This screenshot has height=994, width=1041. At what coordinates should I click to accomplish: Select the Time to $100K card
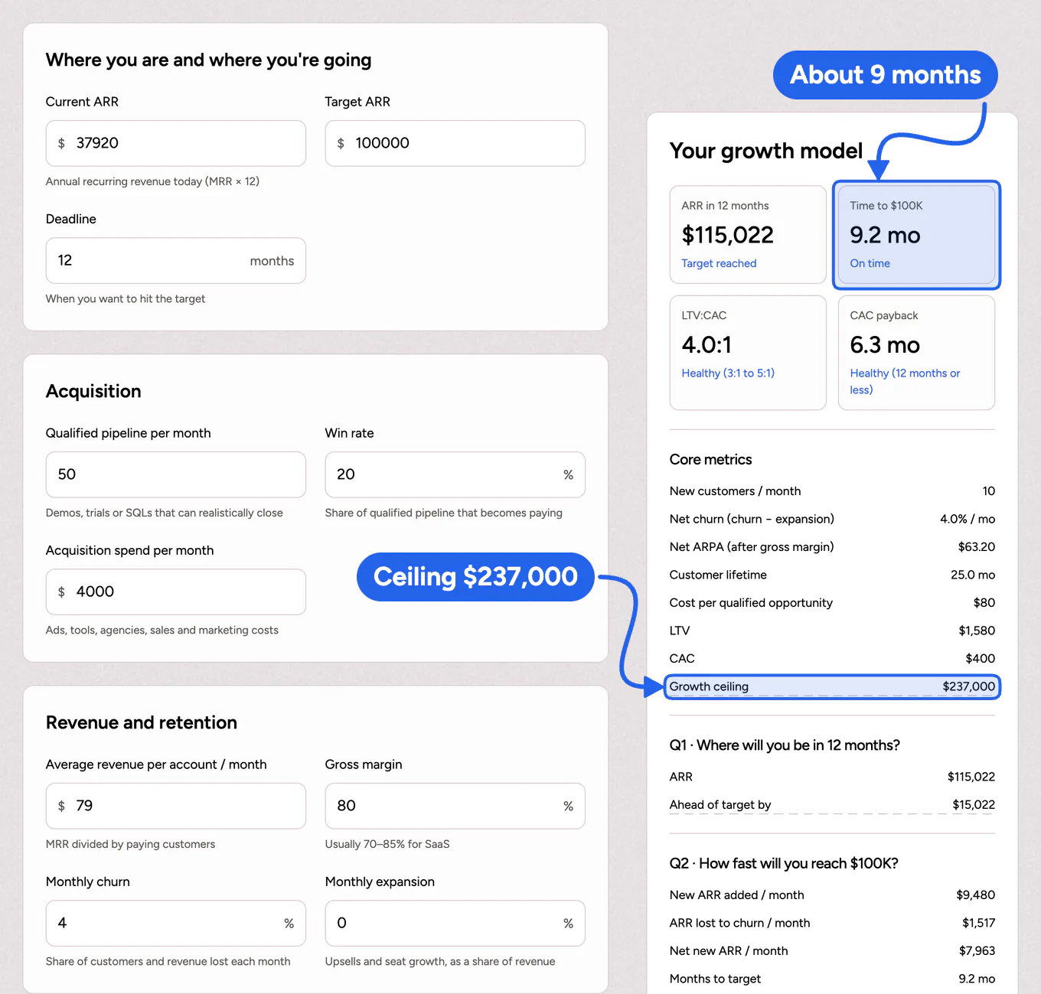(x=916, y=235)
